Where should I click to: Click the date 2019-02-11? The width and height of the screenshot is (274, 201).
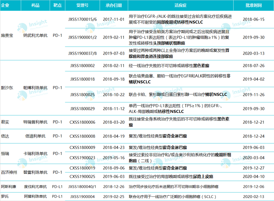click(x=114, y=37)
